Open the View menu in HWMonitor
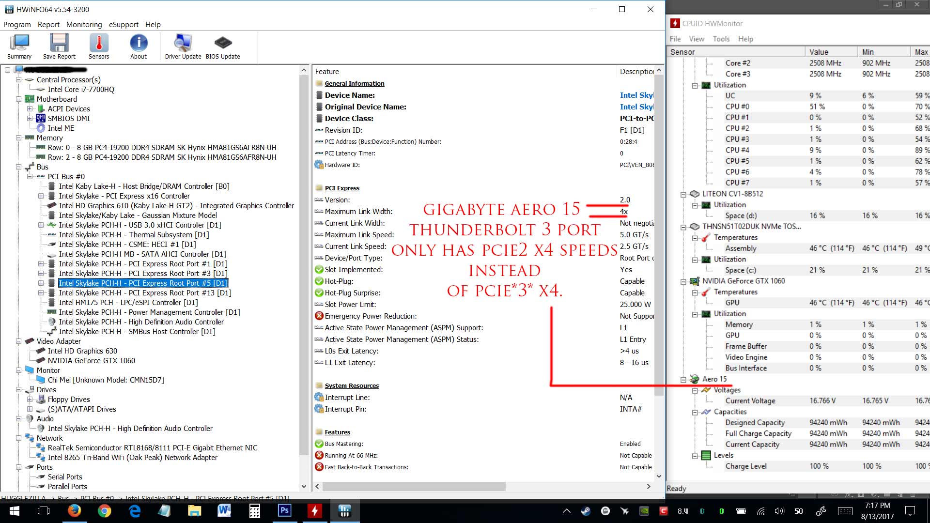The width and height of the screenshot is (930, 523). pyautogui.click(x=697, y=39)
